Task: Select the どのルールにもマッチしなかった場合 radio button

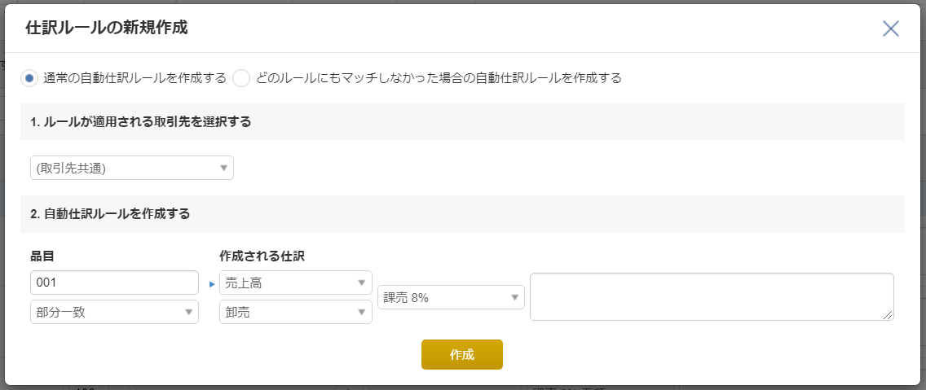Action: (241, 78)
